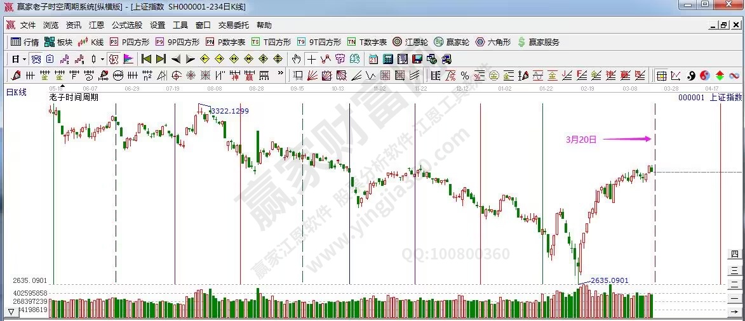Expand hidden toolbar items with » chevron
745x321 pixels.
coord(281,75)
